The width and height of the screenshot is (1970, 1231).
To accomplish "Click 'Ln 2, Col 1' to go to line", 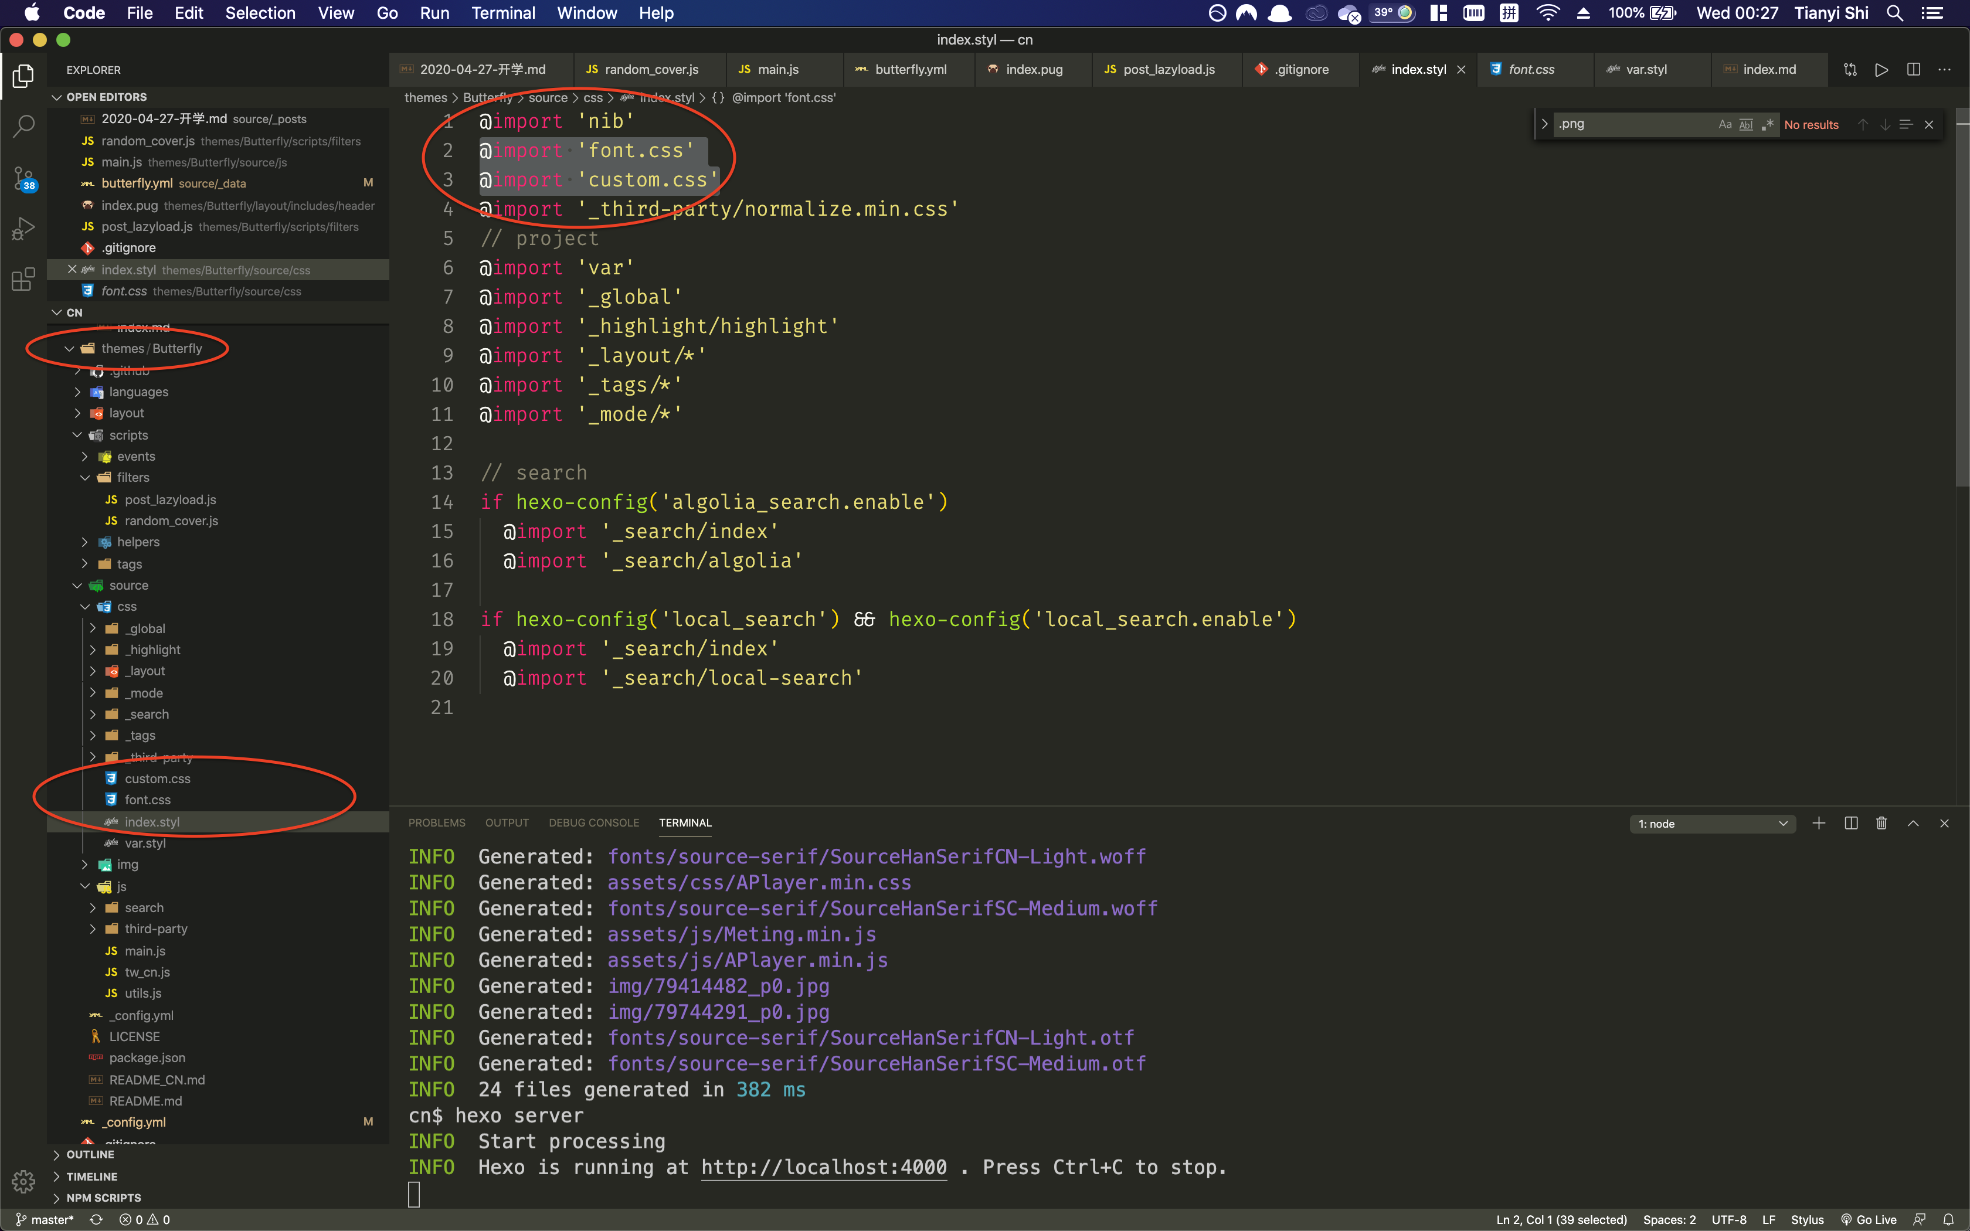I will 1561,1219.
